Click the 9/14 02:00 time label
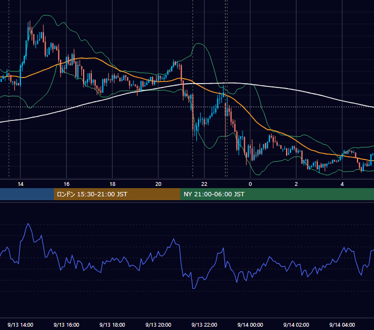Image resolution: width=374 pixels, height=330 pixels. (x=296, y=324)
